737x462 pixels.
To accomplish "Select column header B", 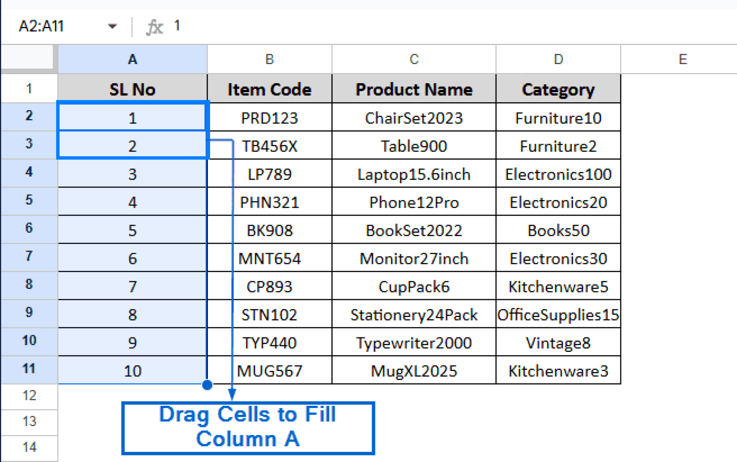I will click(x=269, y=59).
